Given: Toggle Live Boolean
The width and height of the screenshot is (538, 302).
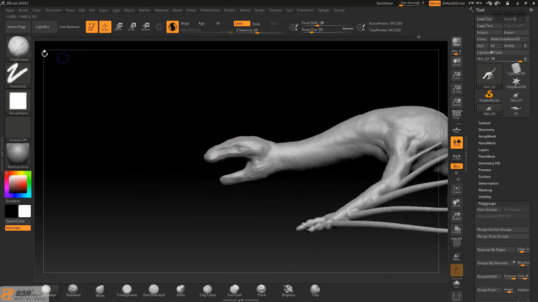Looking at the screenshot, I should tap(70, 27).
